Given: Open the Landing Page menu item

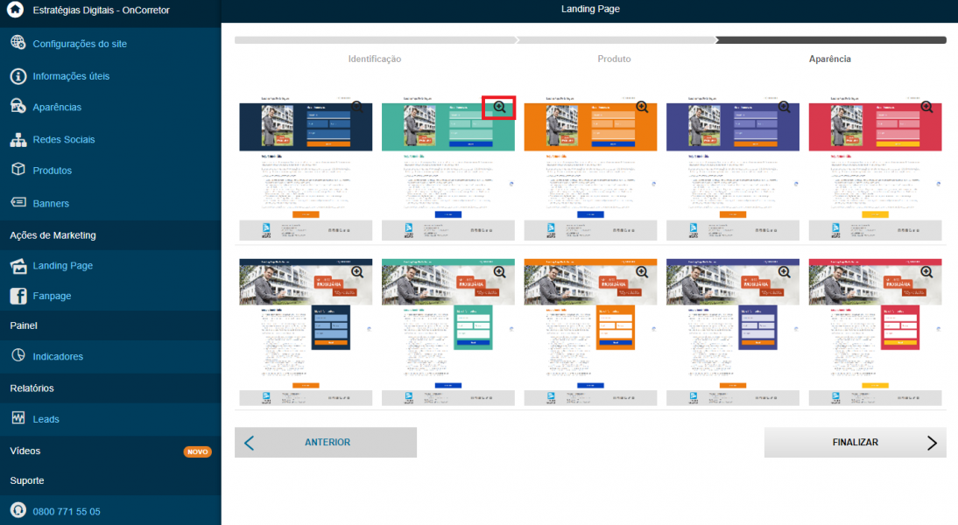Looking at the screenshot, I should point(62,265).
